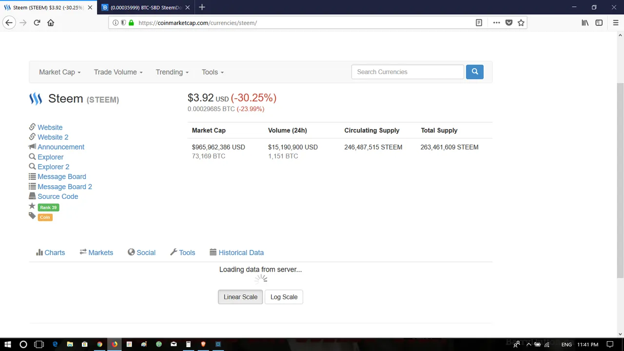Submit the currency search with magnifier button
Viewport: 624px width, 351px height.
click(x=475, y=72)
